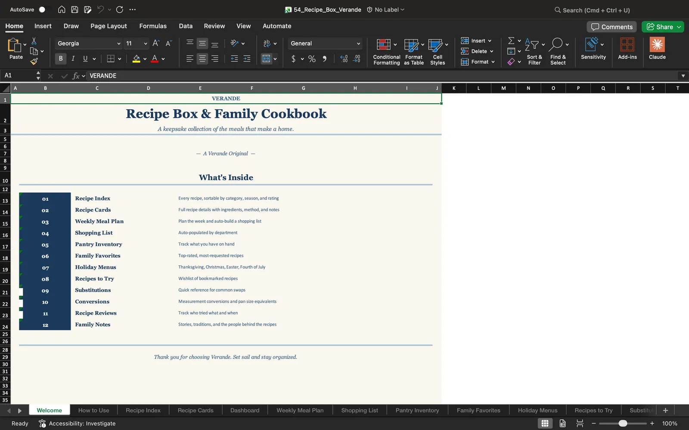
Task: Open Find & Select magnifier
Action: (x=558, y=52)
